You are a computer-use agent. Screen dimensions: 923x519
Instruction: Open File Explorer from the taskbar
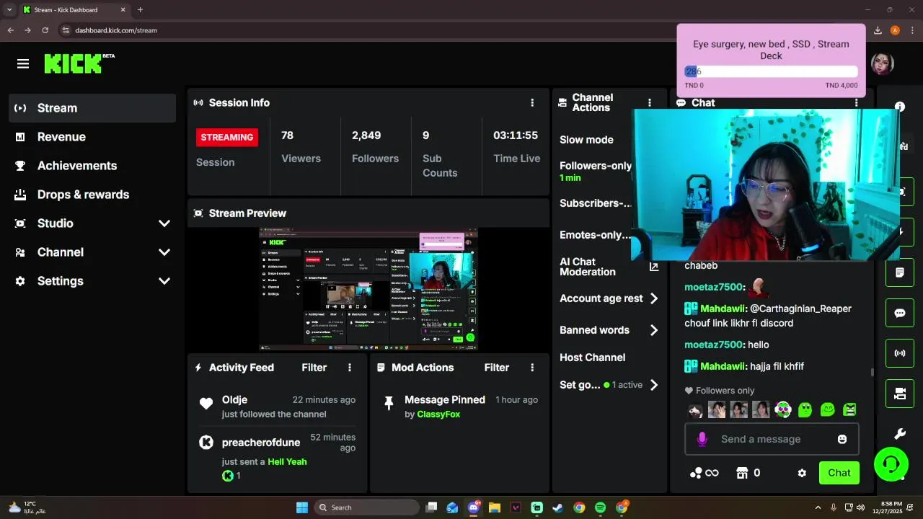point(495,507)
